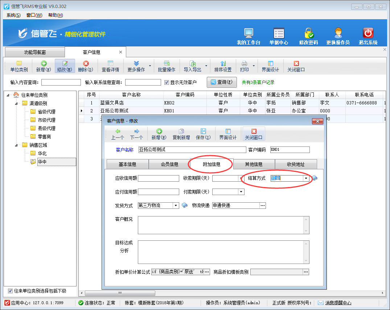
Task: Click the 查询(F) button
Action: (222, 82)
